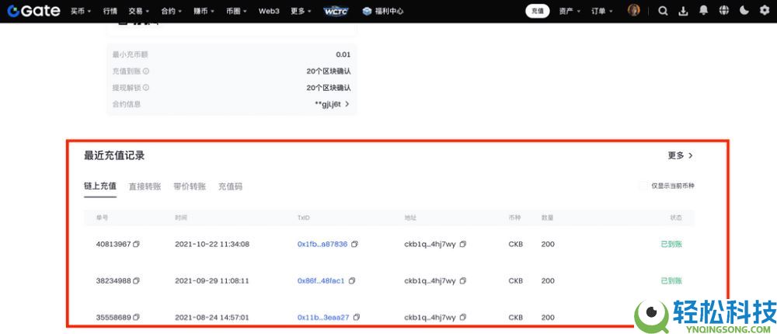Open transaction link 0x11b...3eaa27
The image size is (777, 334).
tap(323, 317)
